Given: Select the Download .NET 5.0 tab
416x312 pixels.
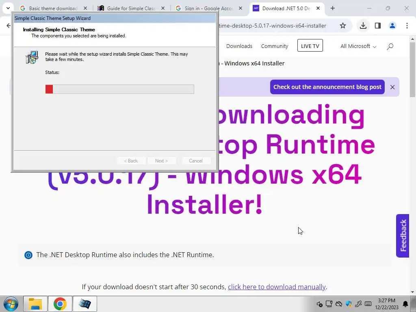Looking at the screenshot, I should pyautogui.click(x=286, y=8).
